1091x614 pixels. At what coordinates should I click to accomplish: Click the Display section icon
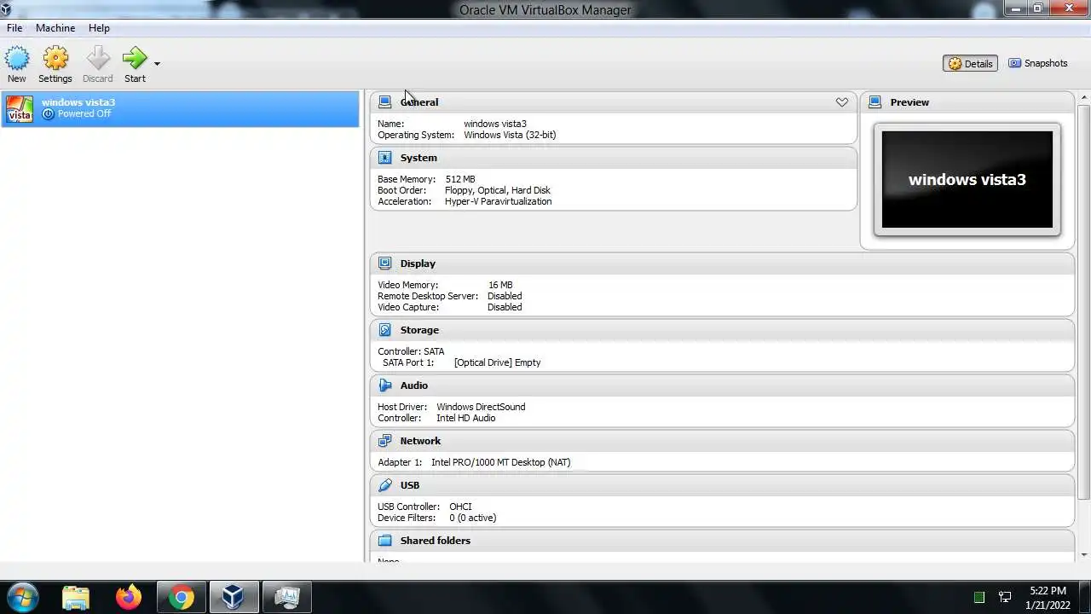pyautogui.click(x=384, y=264)
